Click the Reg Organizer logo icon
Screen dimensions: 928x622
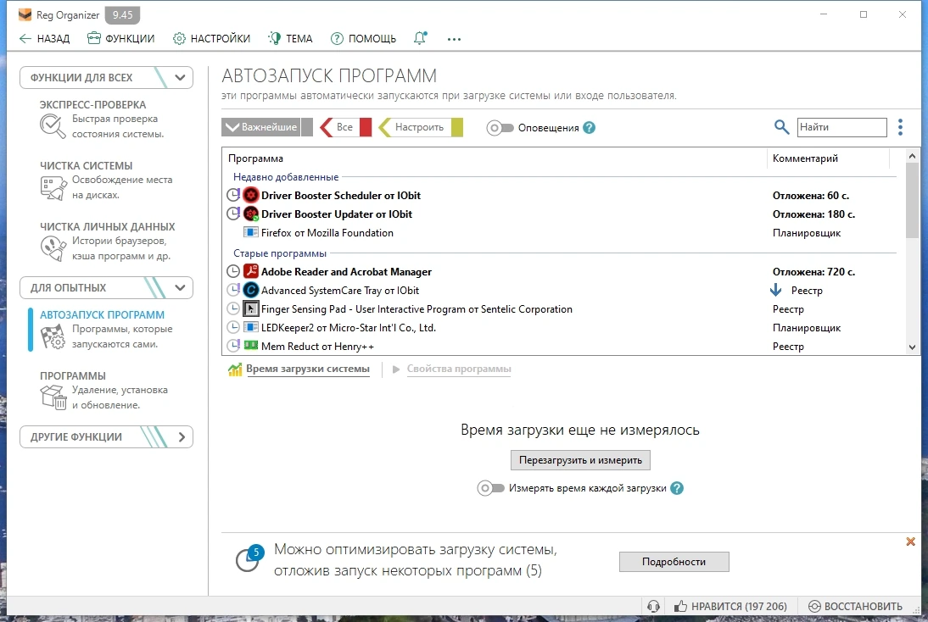(x=25, y=14)
